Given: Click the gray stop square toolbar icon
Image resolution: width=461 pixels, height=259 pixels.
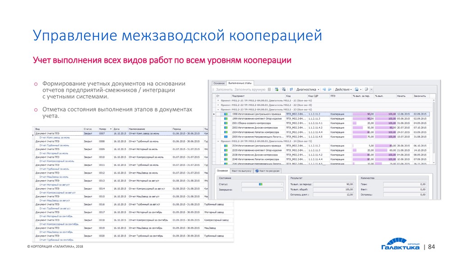Looking at the screenshot, I should click(269, 89).
